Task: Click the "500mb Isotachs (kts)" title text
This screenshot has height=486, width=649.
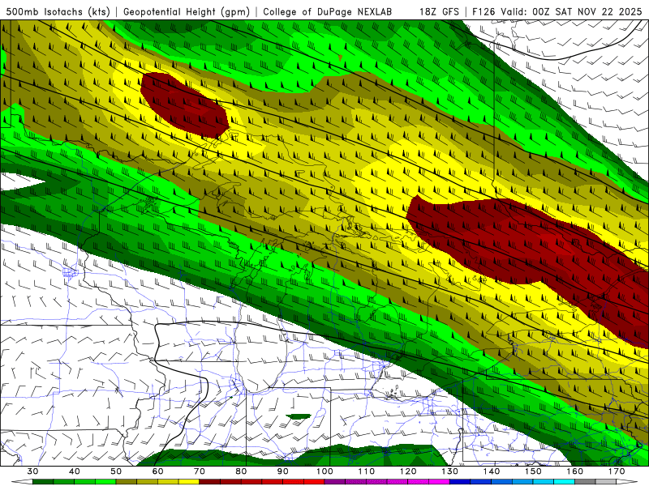Action: pyautogui.click(x=58, y=11)
